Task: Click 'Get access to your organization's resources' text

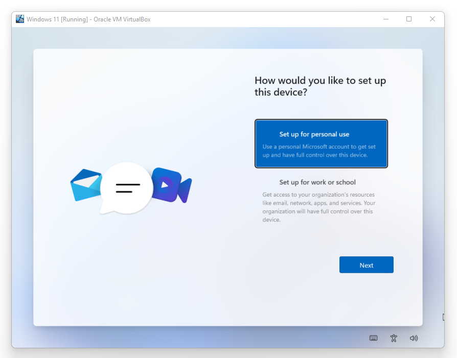Action: [318, 207]
